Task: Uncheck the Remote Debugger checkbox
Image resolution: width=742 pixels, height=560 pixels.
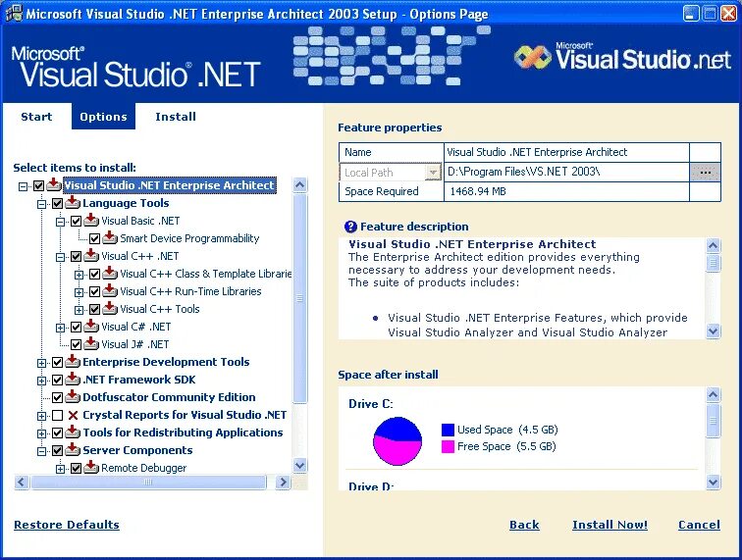Action: point(76,468)
